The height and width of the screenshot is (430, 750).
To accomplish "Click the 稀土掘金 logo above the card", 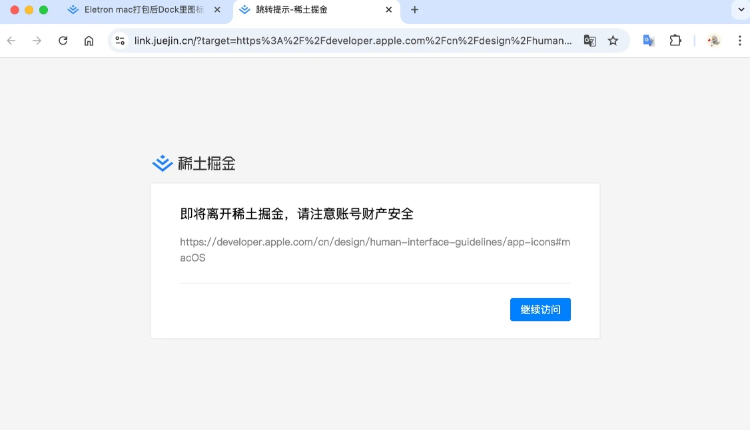I will (194, 163).
